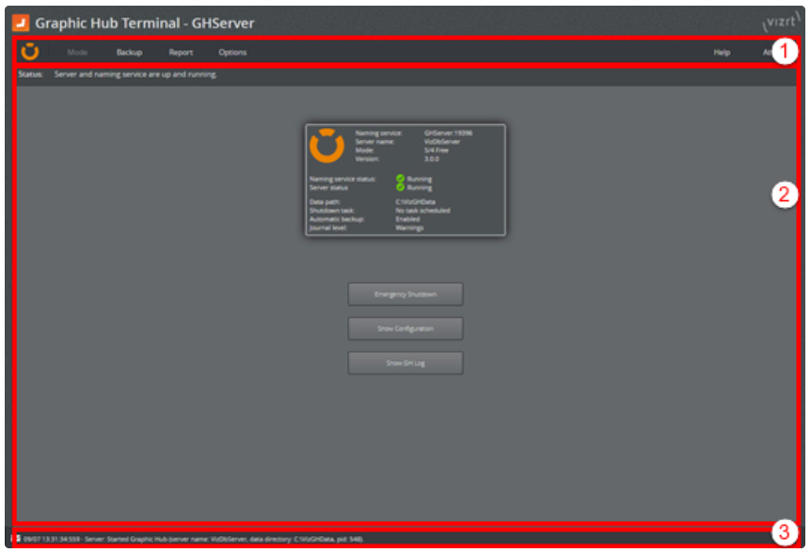Click the Graphic Hub logo in the menu bar
The width and height of the screenshot is (811, 553).
pyautogui.click(x=30, y=52)
